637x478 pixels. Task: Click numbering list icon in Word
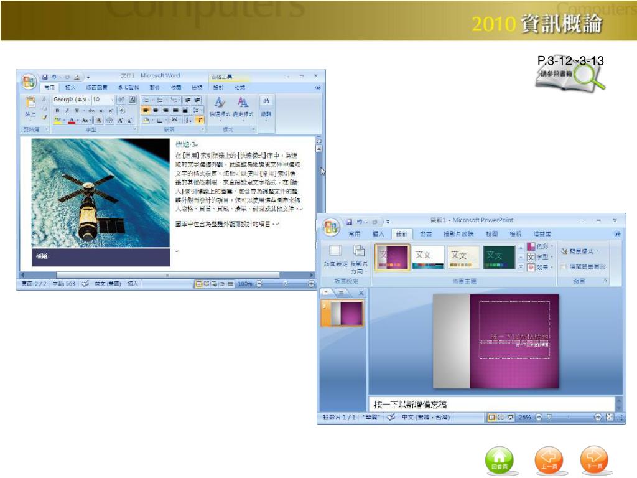coord(160,100)
